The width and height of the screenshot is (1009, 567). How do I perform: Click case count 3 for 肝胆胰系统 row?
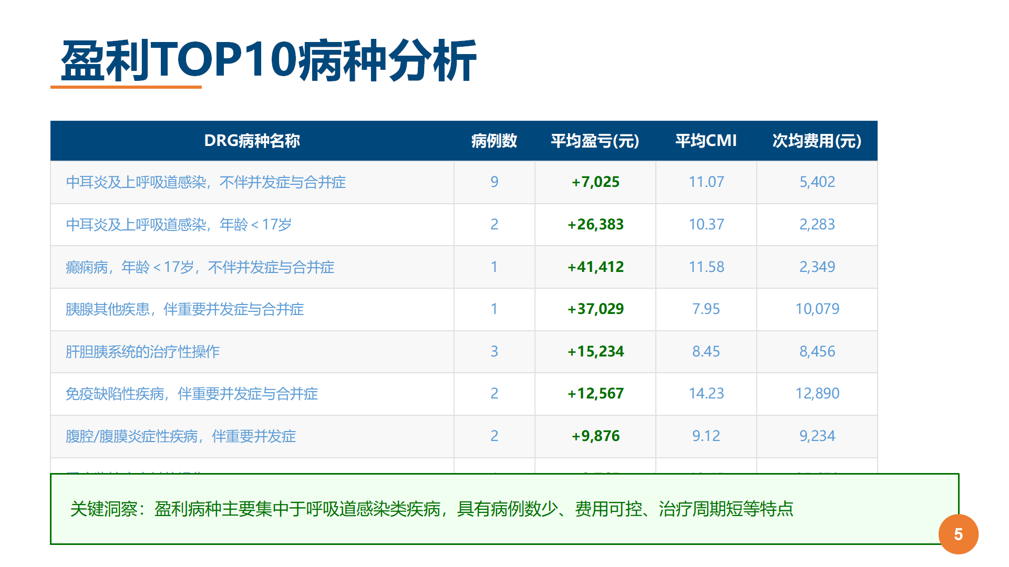[x=495, y=352]
